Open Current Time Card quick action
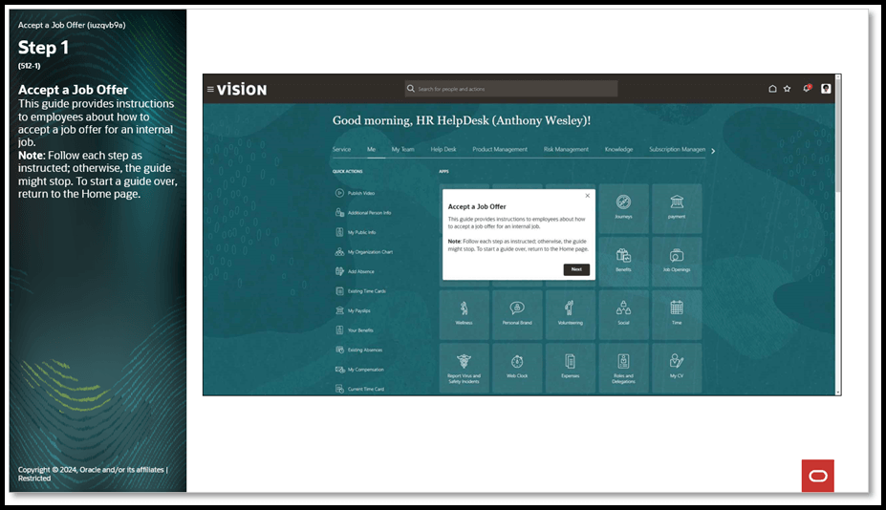This screenshot has height=510, width=886. tap(360, 389)
